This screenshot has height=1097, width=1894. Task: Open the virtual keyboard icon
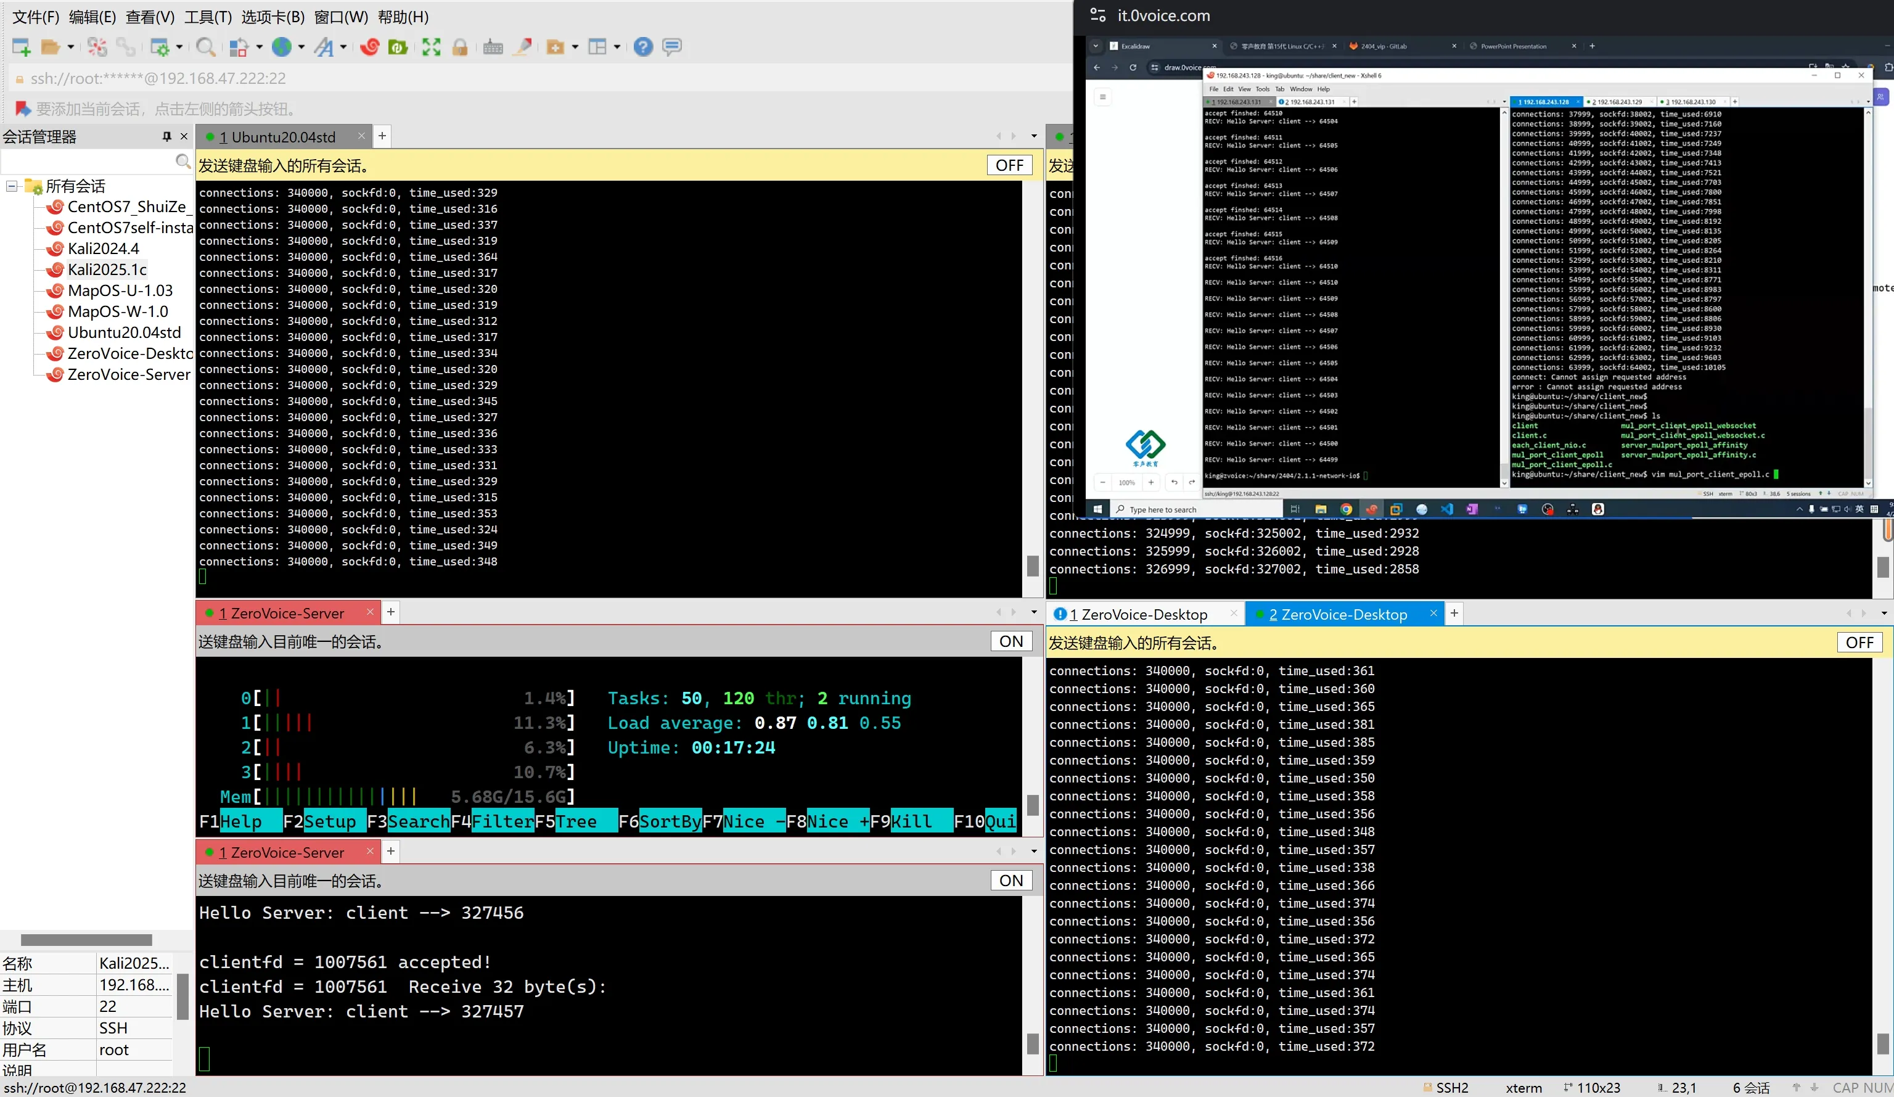[x=493, y=47]
